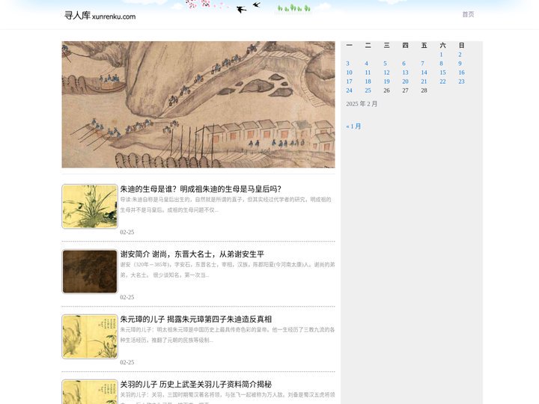Select calendar date 4
539x404 pixels.
click(x=366, y=64)
